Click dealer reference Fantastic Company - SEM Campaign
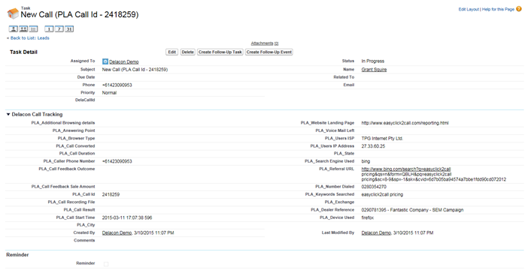 pos(412,210)
